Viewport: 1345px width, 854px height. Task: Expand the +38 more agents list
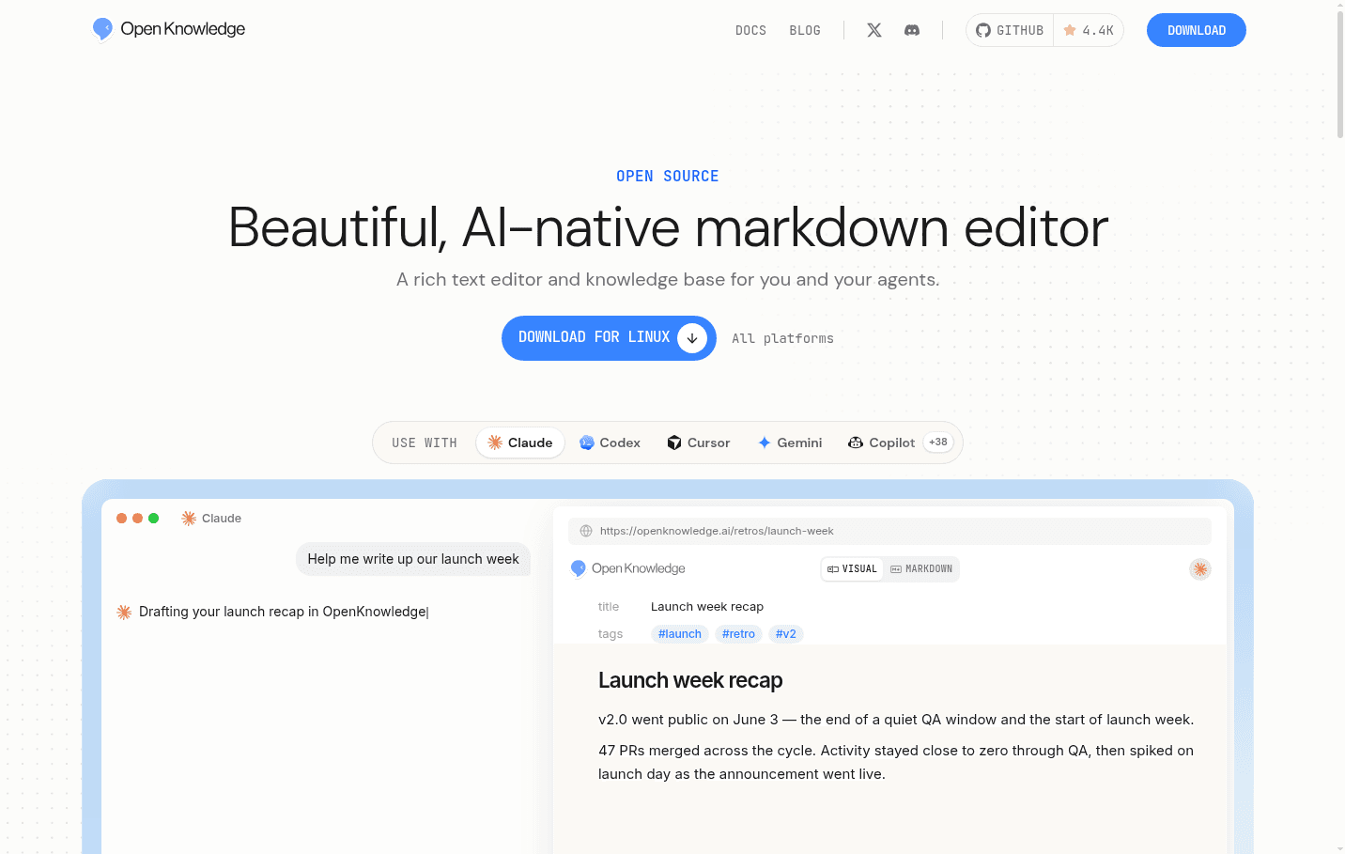(938, 443)
